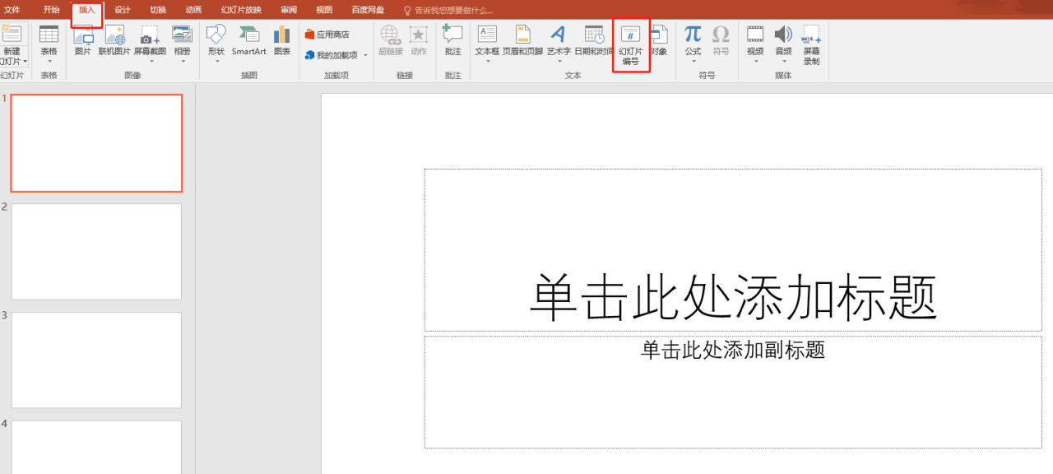Image resolution: width=1053 pixels, height=474 pixels.
Task: Insert a SmartArt graphic
Action: (x=248, y=35)
